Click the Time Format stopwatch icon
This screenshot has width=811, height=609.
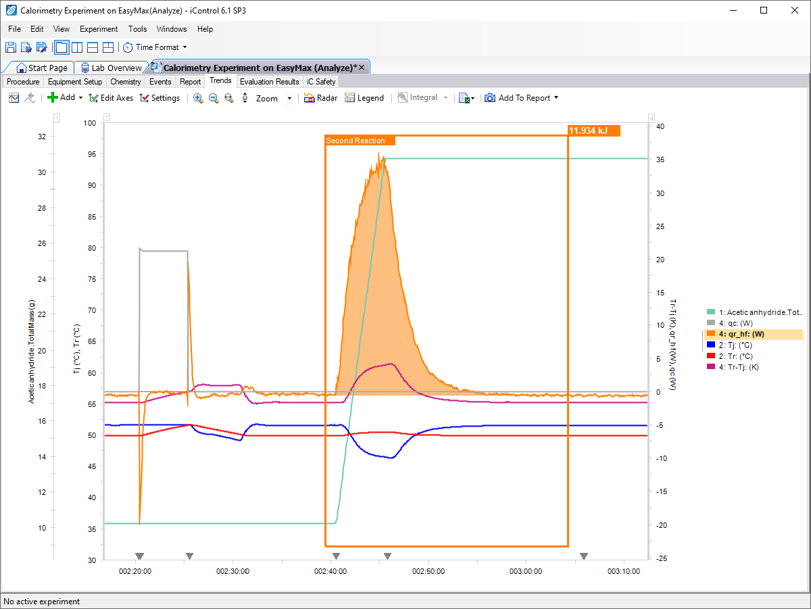pos(128,47)
